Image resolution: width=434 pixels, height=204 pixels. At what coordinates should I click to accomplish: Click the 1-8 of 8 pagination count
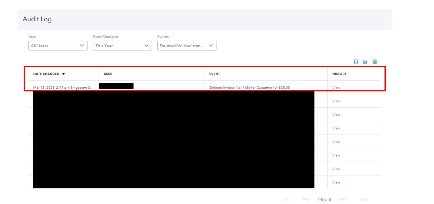pyautogui.click(x=324, y=199)
